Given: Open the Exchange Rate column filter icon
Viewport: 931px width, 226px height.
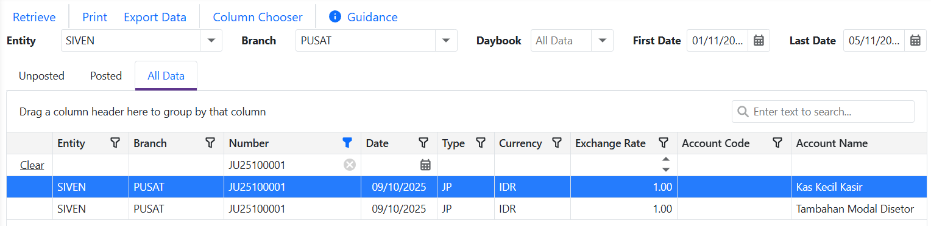Looking at the screenshot, I should (x=664, y=143).
